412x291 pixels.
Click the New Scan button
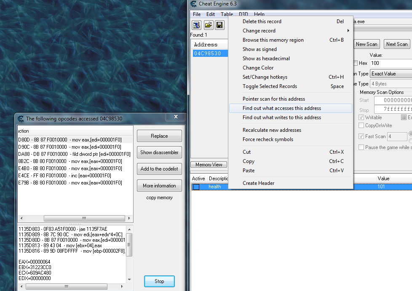[367, 44]
